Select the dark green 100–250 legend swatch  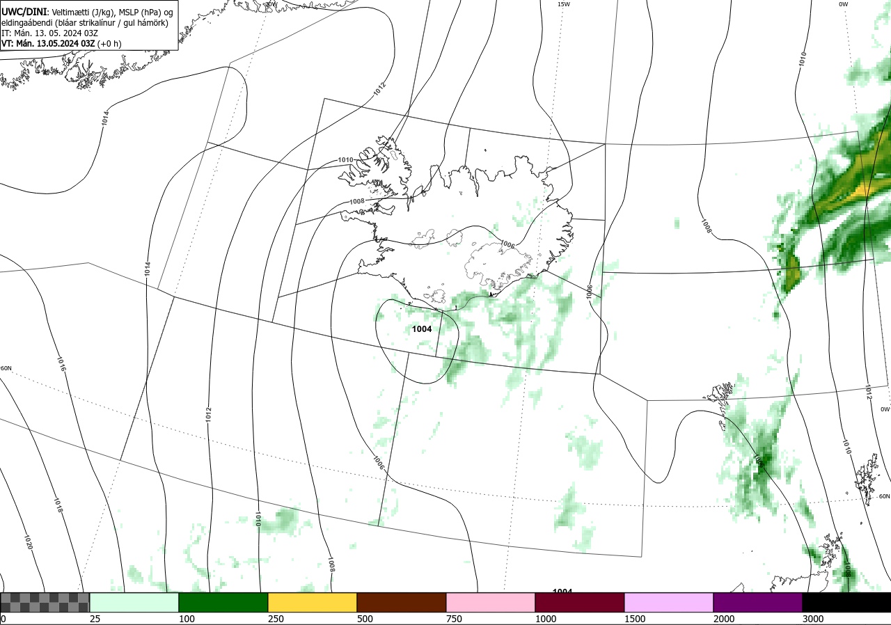click(223, 602)
